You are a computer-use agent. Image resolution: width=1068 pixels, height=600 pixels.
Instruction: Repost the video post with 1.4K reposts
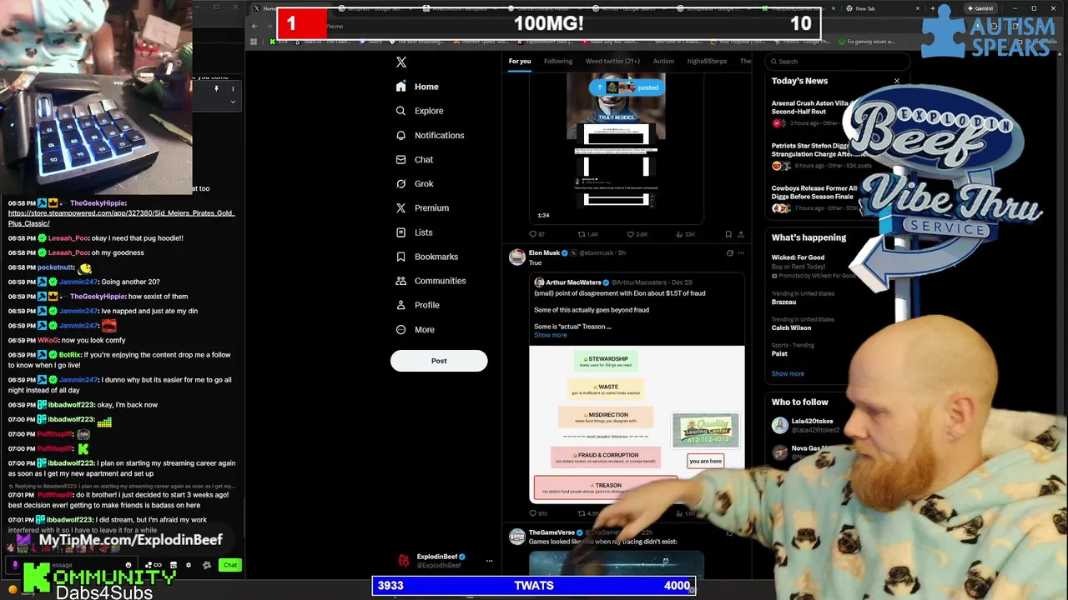tap(588, 234)
